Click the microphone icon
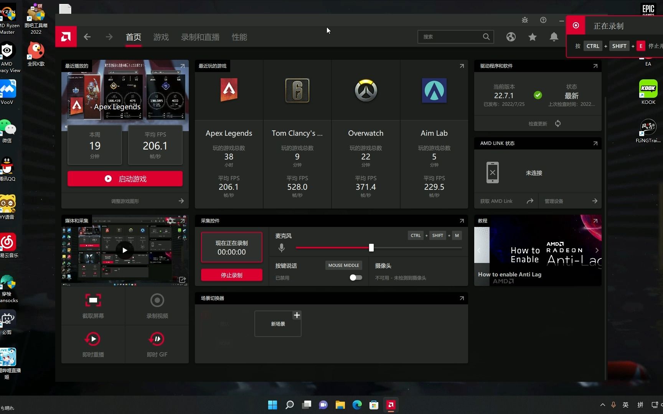 coord(282,248)
